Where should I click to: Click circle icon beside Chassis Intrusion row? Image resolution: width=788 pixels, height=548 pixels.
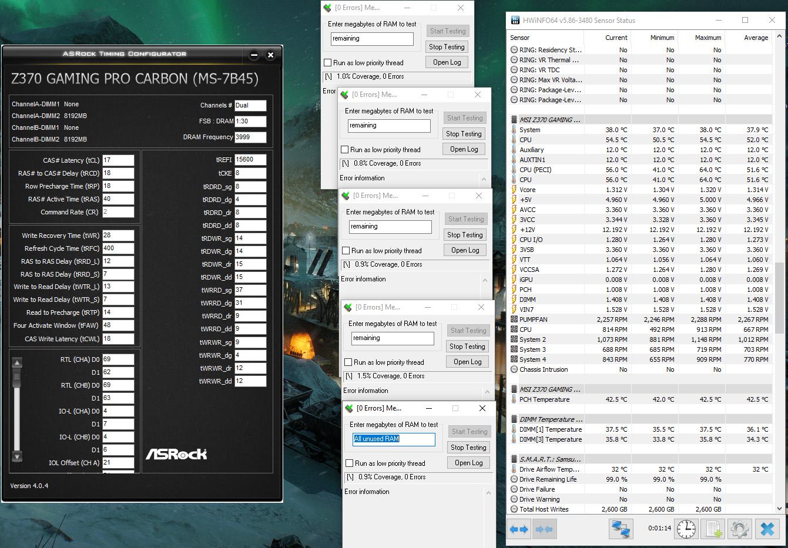514,369
